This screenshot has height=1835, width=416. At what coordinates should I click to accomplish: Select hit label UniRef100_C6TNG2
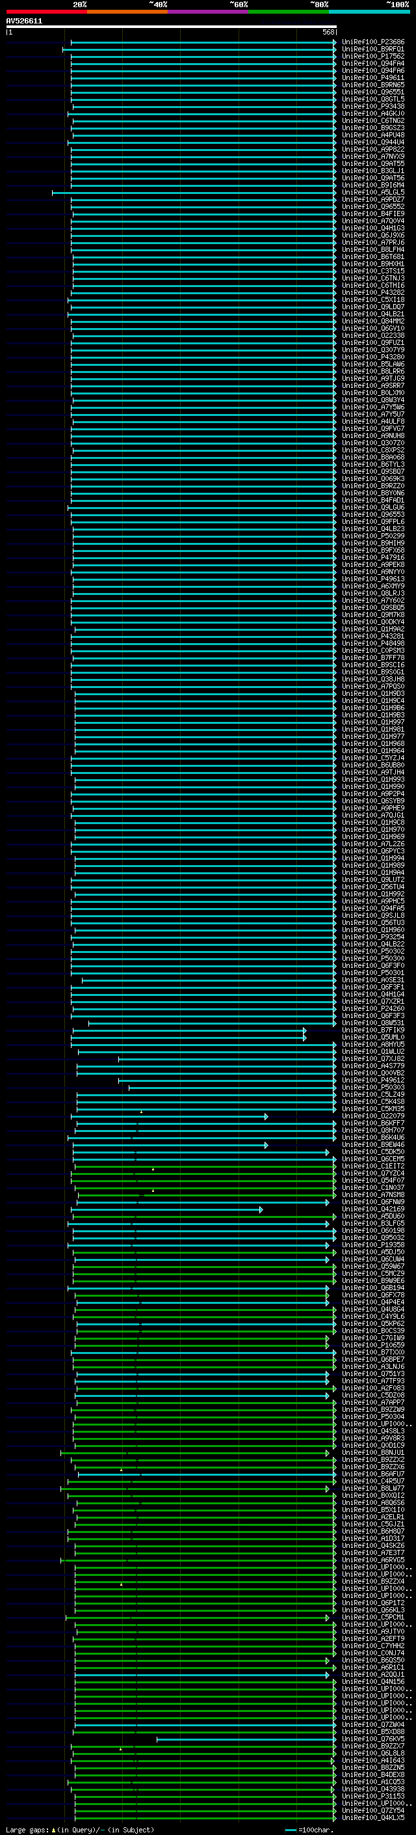pos(373,120)
